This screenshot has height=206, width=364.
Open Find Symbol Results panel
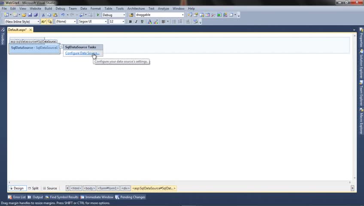tap(62, 197)
